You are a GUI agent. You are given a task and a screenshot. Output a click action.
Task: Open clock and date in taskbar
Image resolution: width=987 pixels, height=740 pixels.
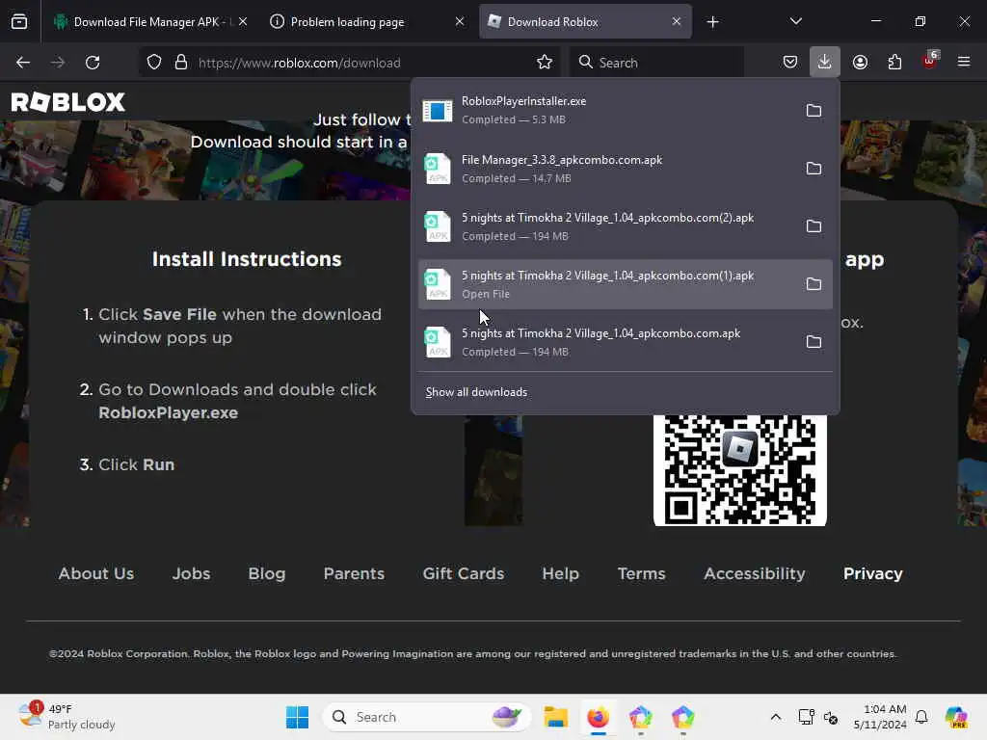[879, 717]
